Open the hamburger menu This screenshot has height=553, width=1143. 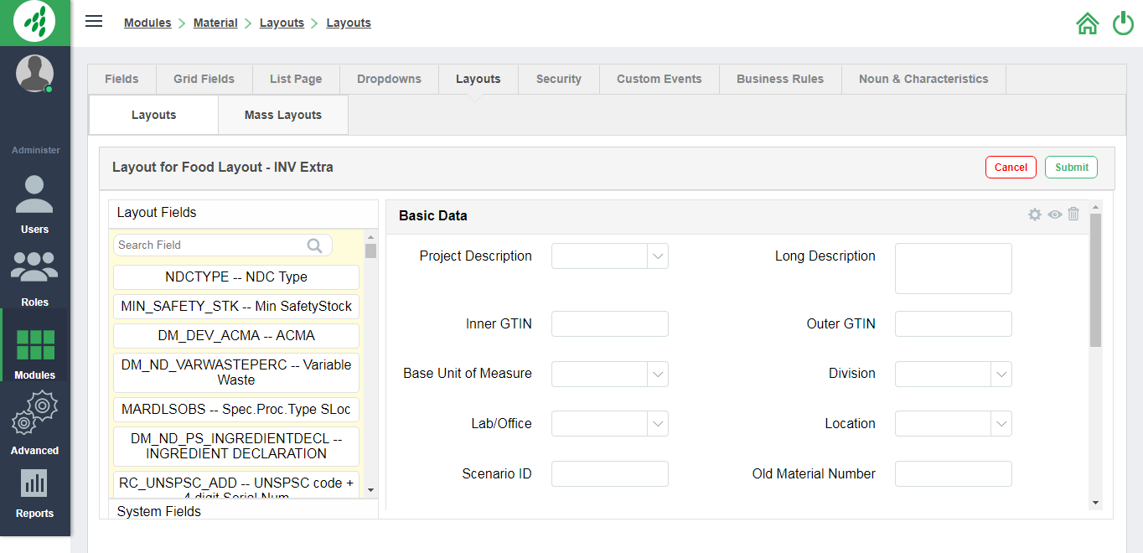pos(94,22)
